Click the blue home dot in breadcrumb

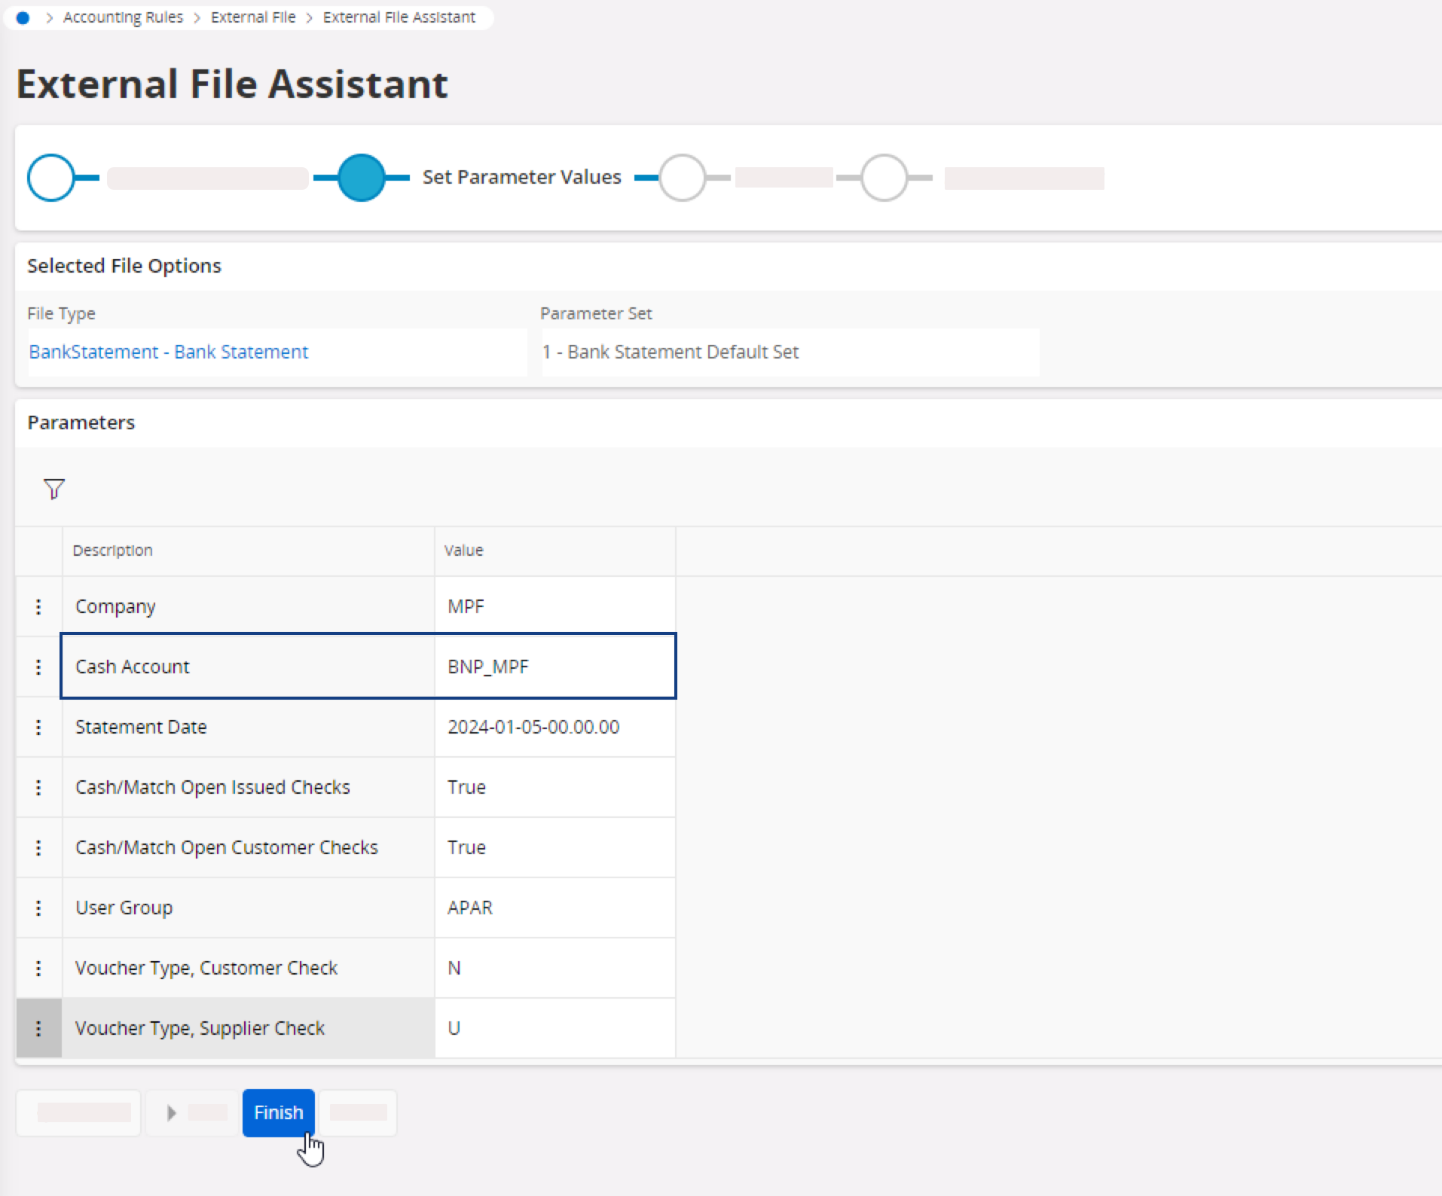coord(23,18)
